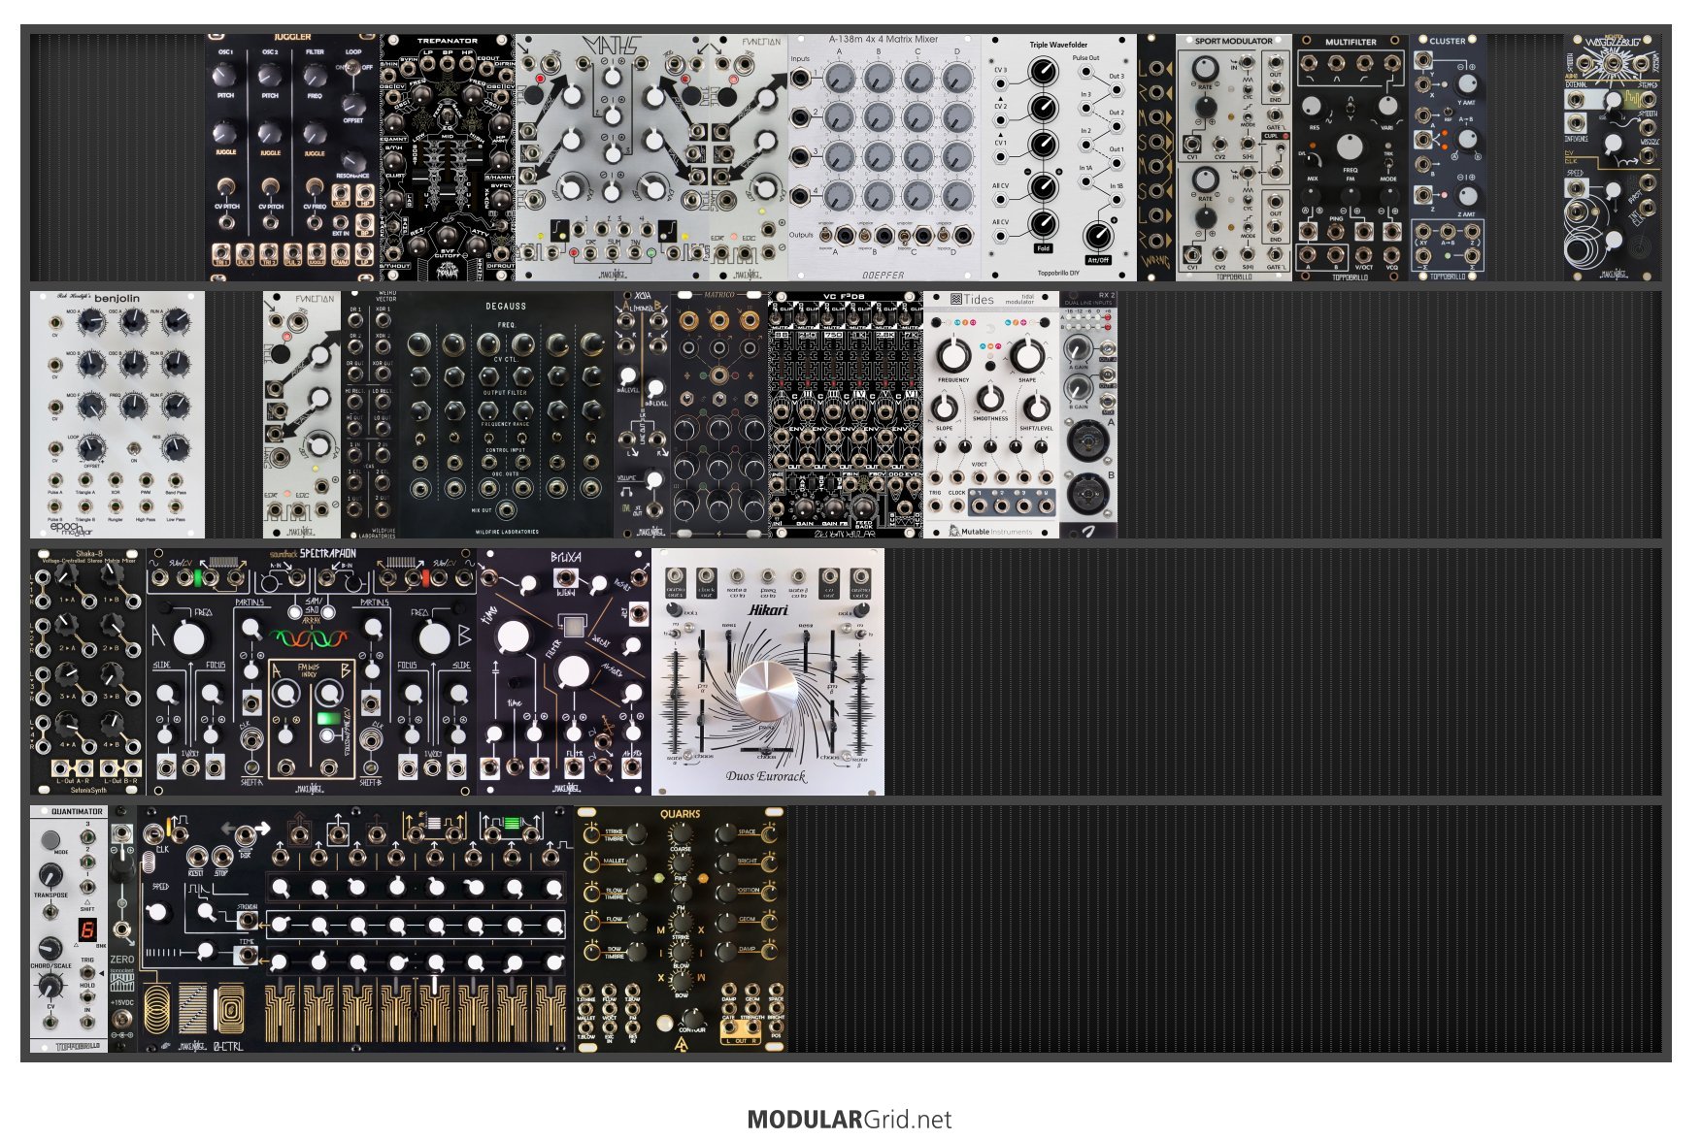
Task: Select the Bruxa large TIME knob
Action: click(513, 637)
